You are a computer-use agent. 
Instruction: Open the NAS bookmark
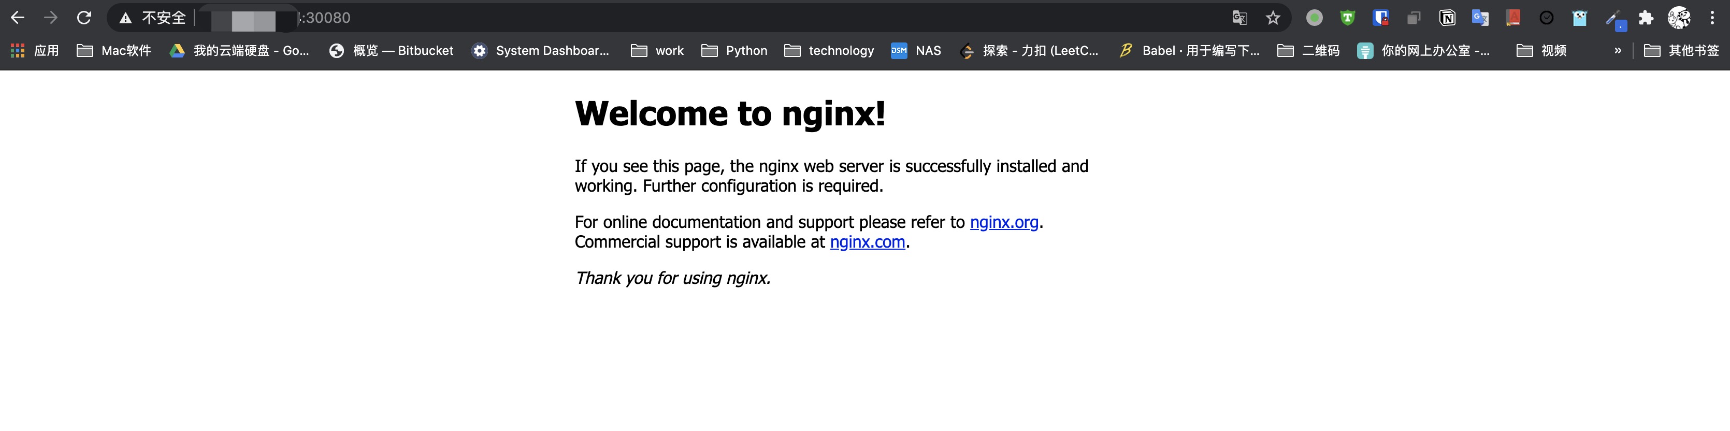tap(916, 50)
